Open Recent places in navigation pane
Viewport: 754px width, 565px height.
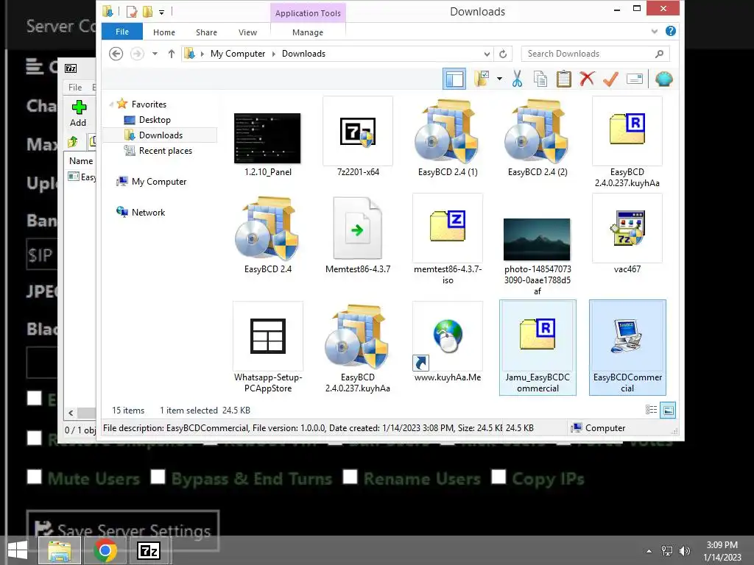[x=166, y=151]
